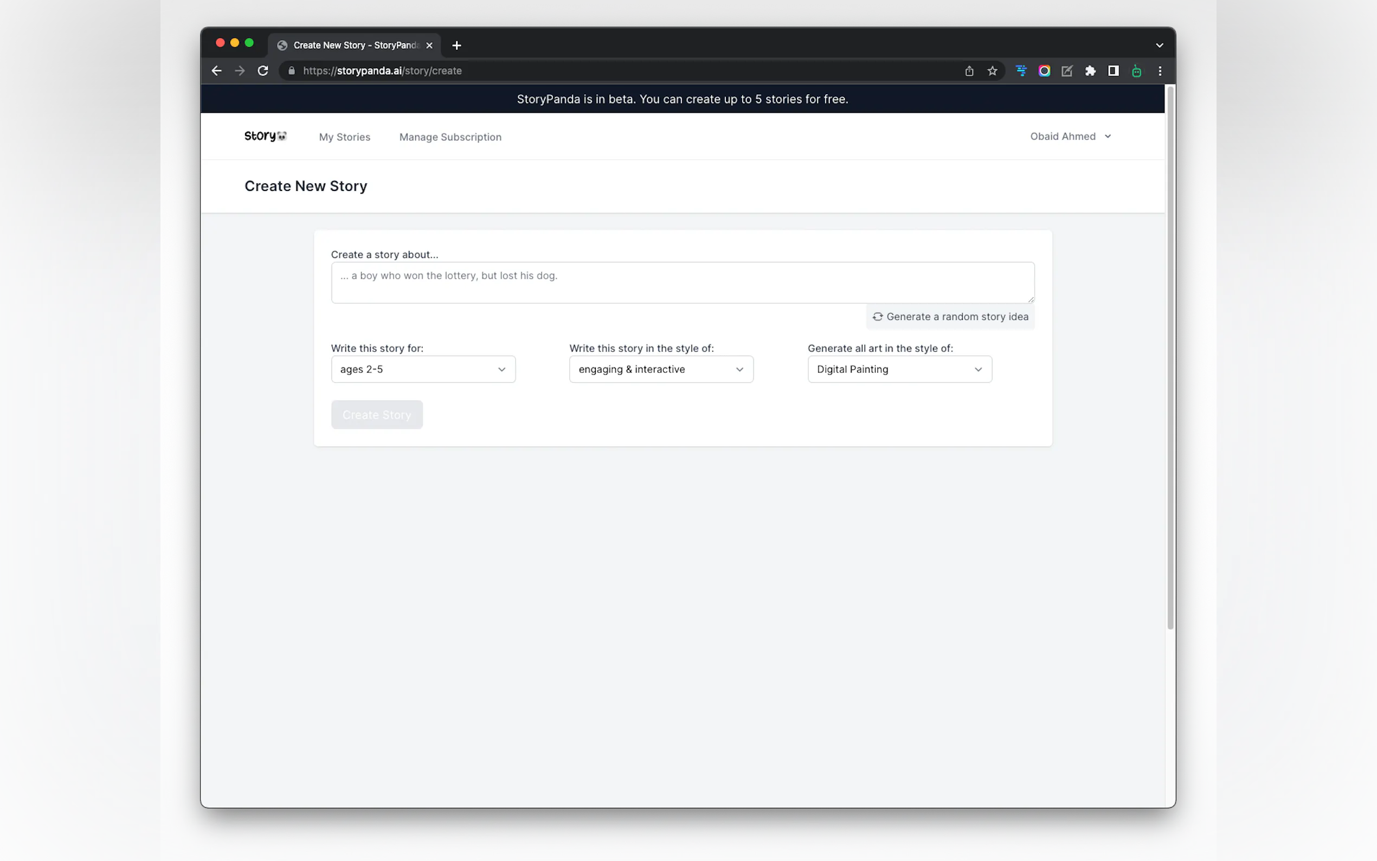Click Generate a random story idea
Screen dimensions: 1377x861
click(950, 317)
